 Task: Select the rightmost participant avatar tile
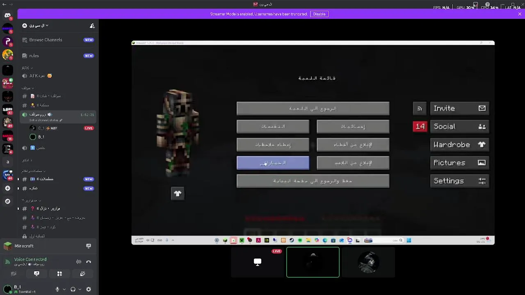pyautogui.click(x=368, y=262)
